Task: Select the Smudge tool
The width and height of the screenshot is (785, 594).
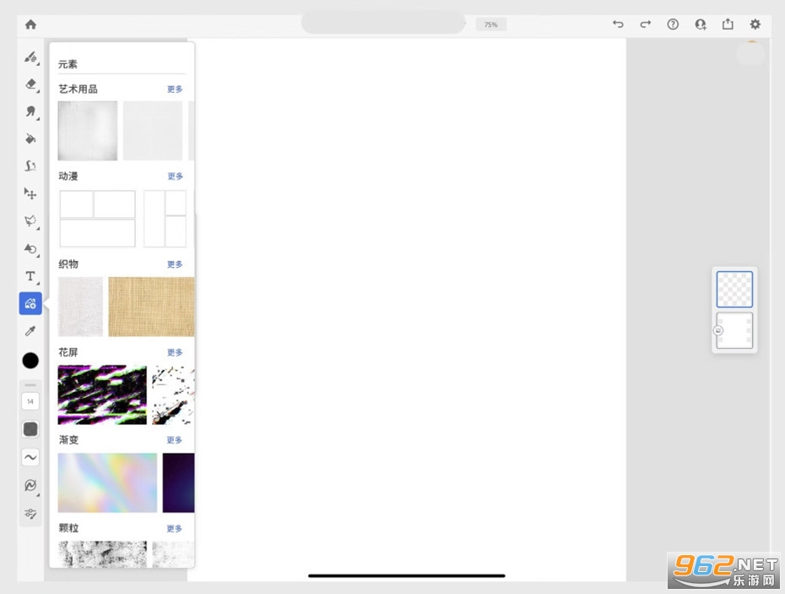Action: click(30, 112)
